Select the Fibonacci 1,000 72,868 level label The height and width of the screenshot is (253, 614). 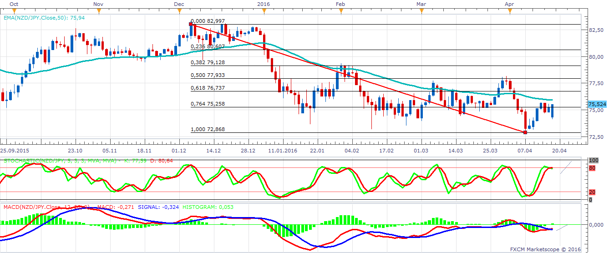[208, 129]
